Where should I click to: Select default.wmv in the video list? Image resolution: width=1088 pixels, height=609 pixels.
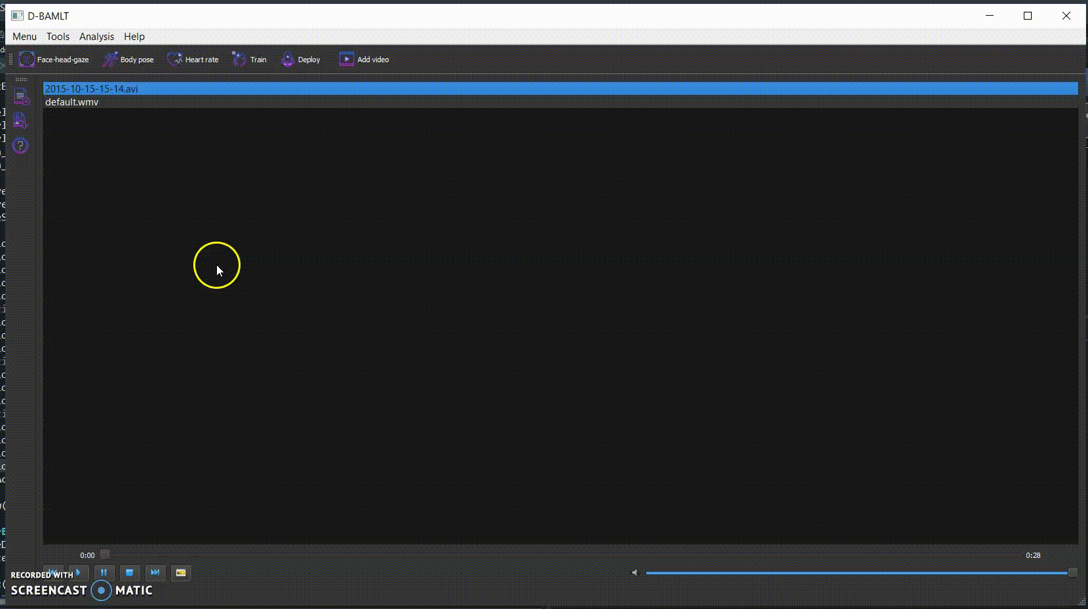click(x=560, y=102)
